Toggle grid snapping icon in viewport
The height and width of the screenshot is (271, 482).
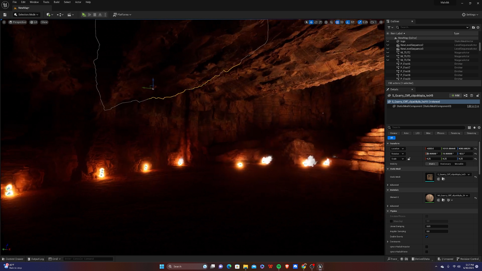[x=337, y=22]
